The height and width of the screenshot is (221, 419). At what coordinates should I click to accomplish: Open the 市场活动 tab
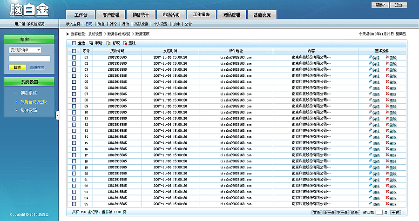click(x=171, y=15)
